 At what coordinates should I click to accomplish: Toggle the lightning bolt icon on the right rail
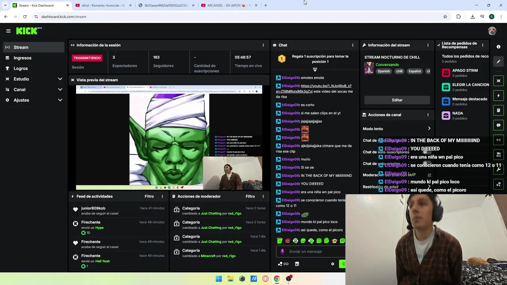[498, 95]
